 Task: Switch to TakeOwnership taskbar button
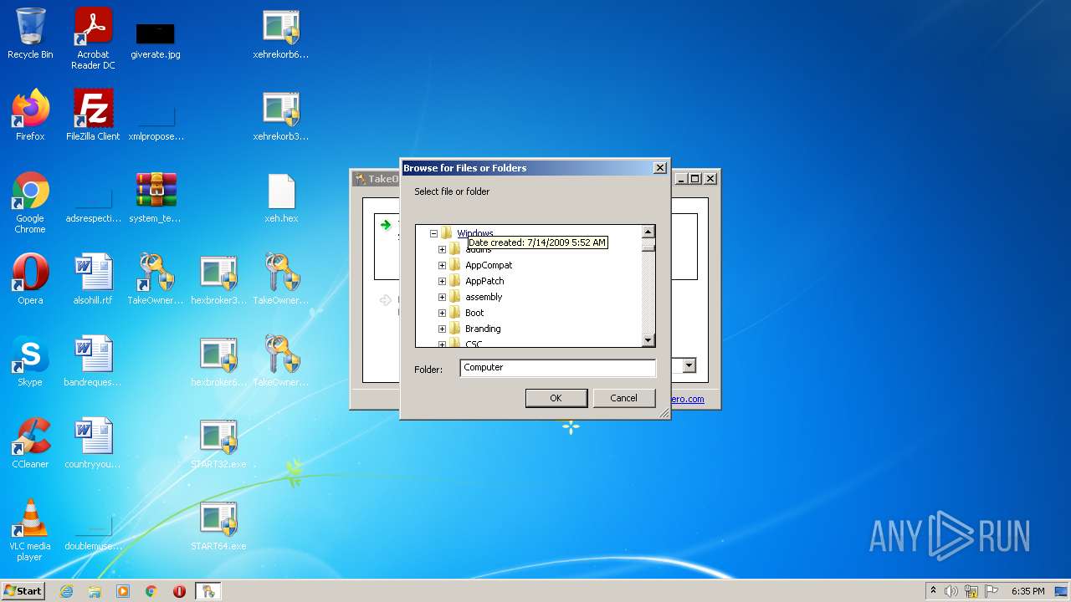click(208, 591)
